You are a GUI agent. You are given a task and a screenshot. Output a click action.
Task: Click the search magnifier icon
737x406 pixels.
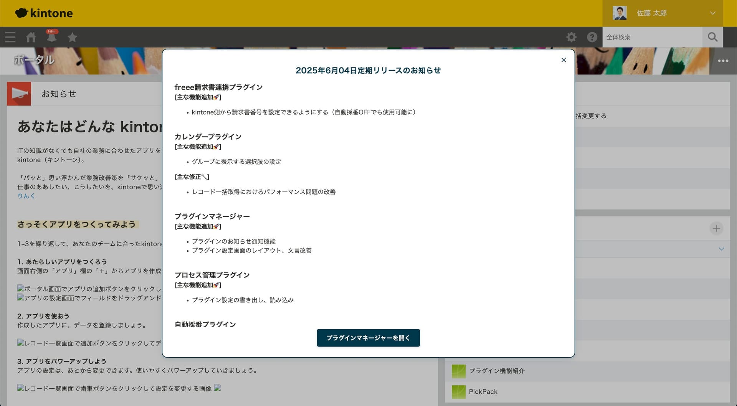[713, 37]
